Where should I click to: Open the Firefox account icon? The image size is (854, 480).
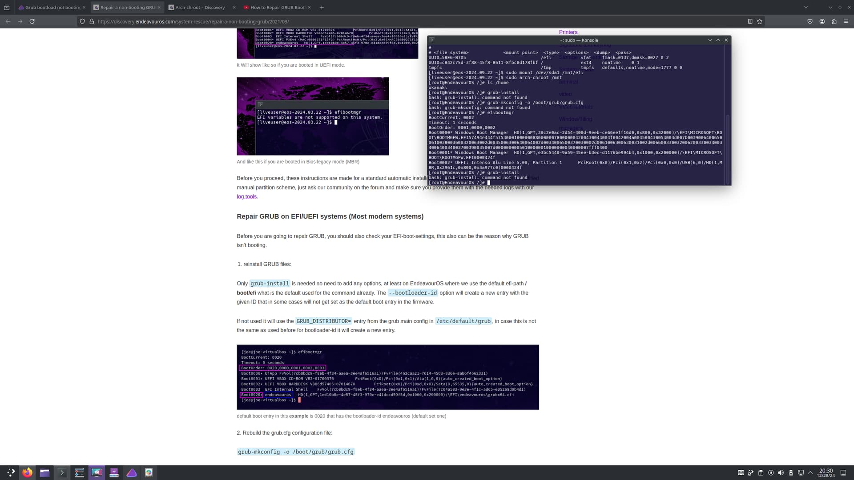(822, 21)
